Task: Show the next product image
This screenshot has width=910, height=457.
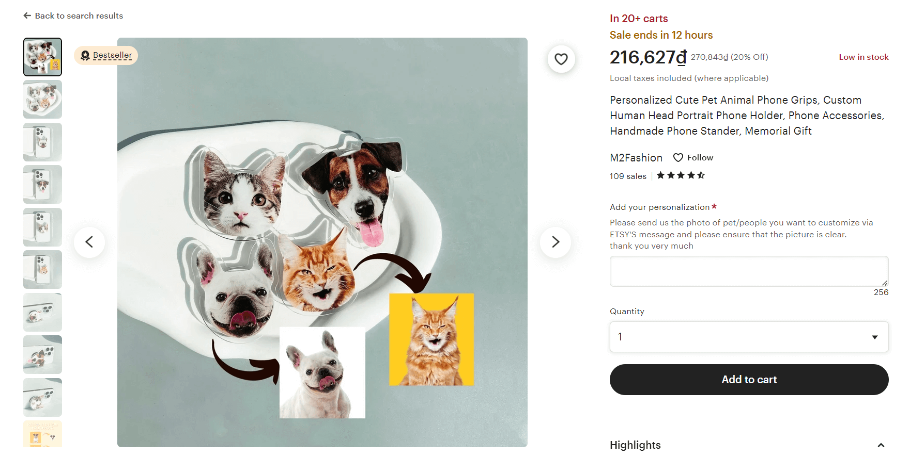Action: pos(555,242)
